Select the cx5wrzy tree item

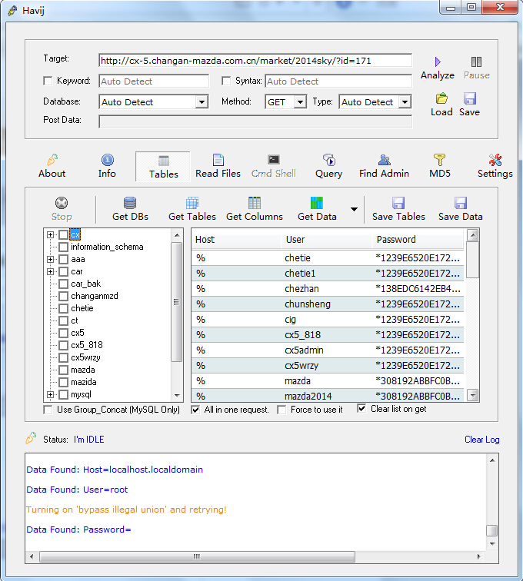[x=85, y=357]
